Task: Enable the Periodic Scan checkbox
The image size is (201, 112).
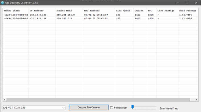Action: 112,108
